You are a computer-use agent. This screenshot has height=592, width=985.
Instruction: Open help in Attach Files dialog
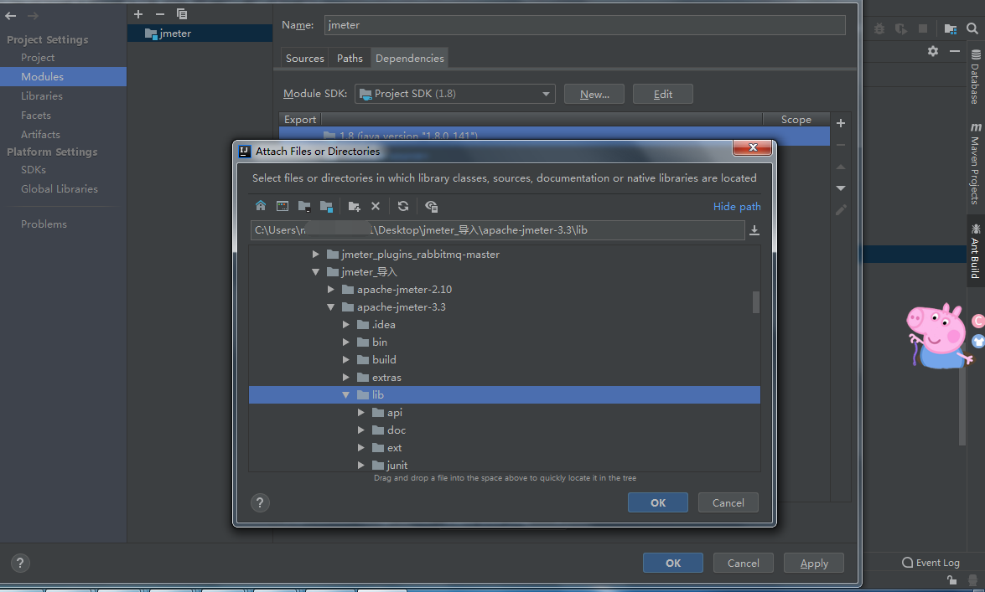[x=260, y=503]
